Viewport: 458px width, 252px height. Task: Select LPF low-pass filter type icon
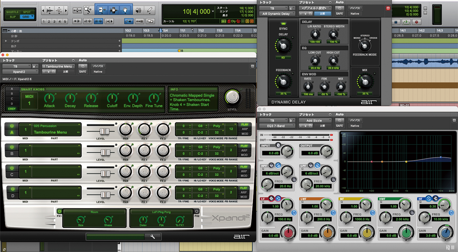(x=318, y=165)
